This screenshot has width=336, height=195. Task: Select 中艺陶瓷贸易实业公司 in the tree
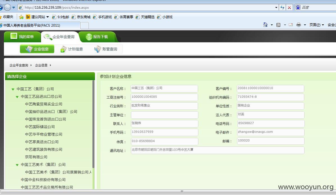[44, 104]
